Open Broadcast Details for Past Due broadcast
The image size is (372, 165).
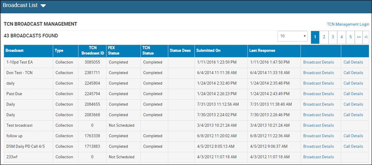point(318,94)
